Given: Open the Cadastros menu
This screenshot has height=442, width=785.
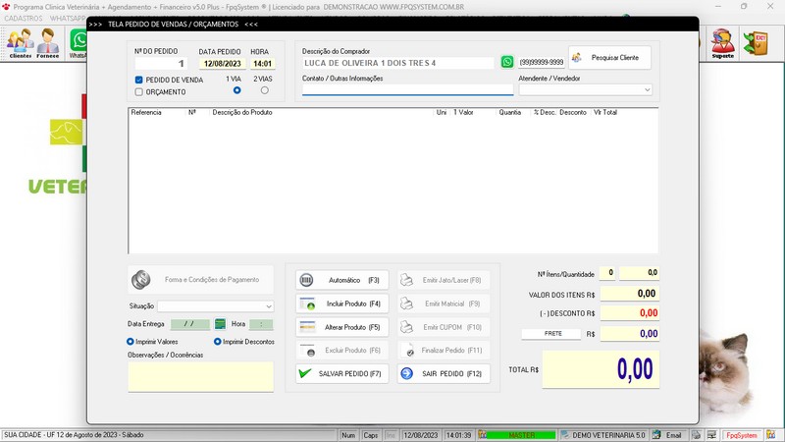Looking at the screenshot, I should 23,18.
